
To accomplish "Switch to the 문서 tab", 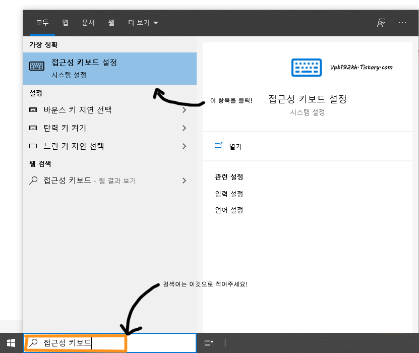I will (x=88, y=23).
